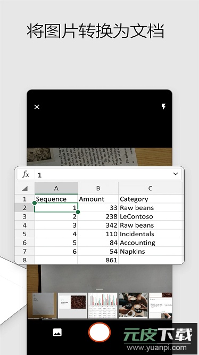The width and height of the screenshot is (199, 355).
Task: Click amount cell 342
Action: [98, 225]
